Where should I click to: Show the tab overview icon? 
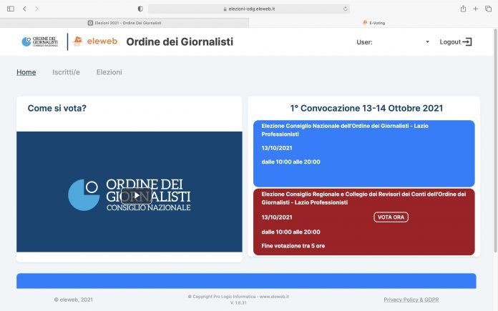click(488, 9)
